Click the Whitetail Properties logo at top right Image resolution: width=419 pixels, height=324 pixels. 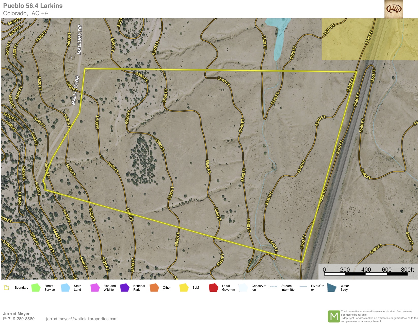[394, 9]
